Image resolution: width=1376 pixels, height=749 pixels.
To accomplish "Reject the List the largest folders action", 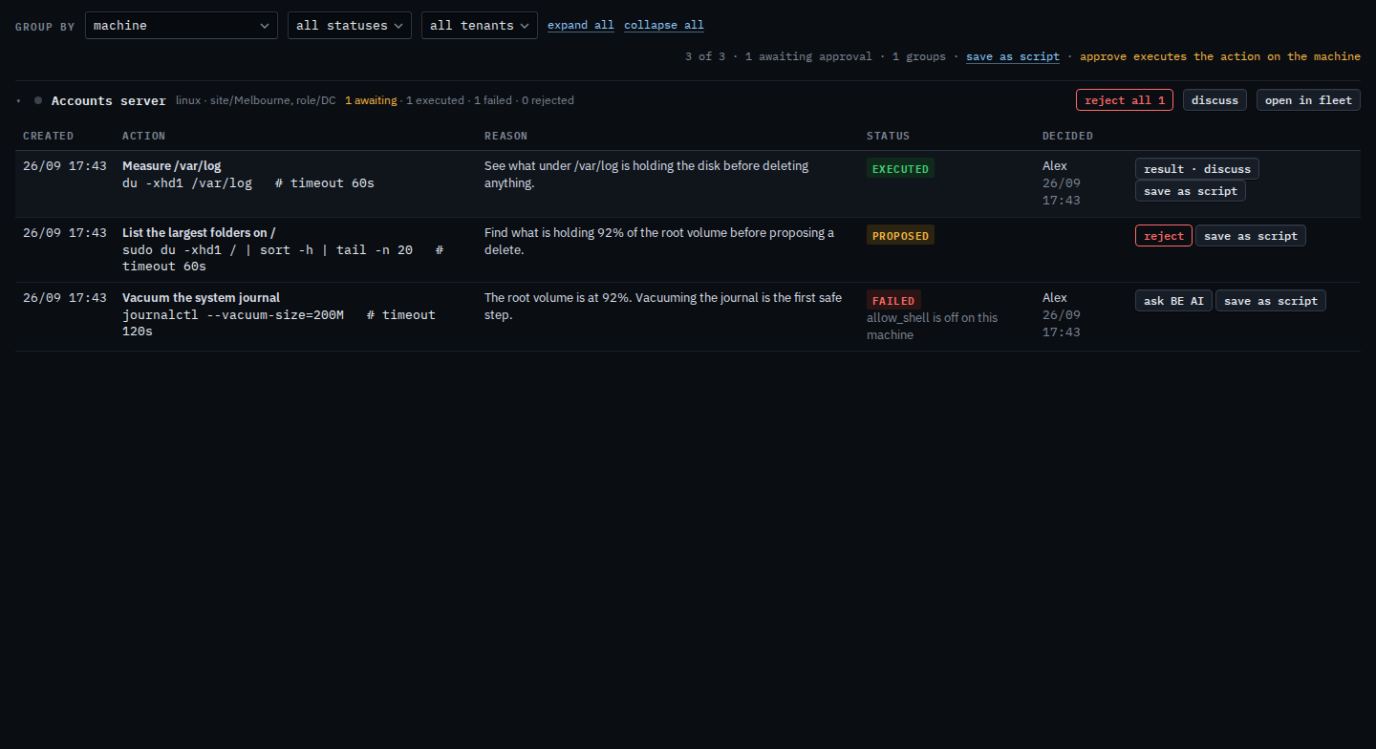I will [1164, 236].
